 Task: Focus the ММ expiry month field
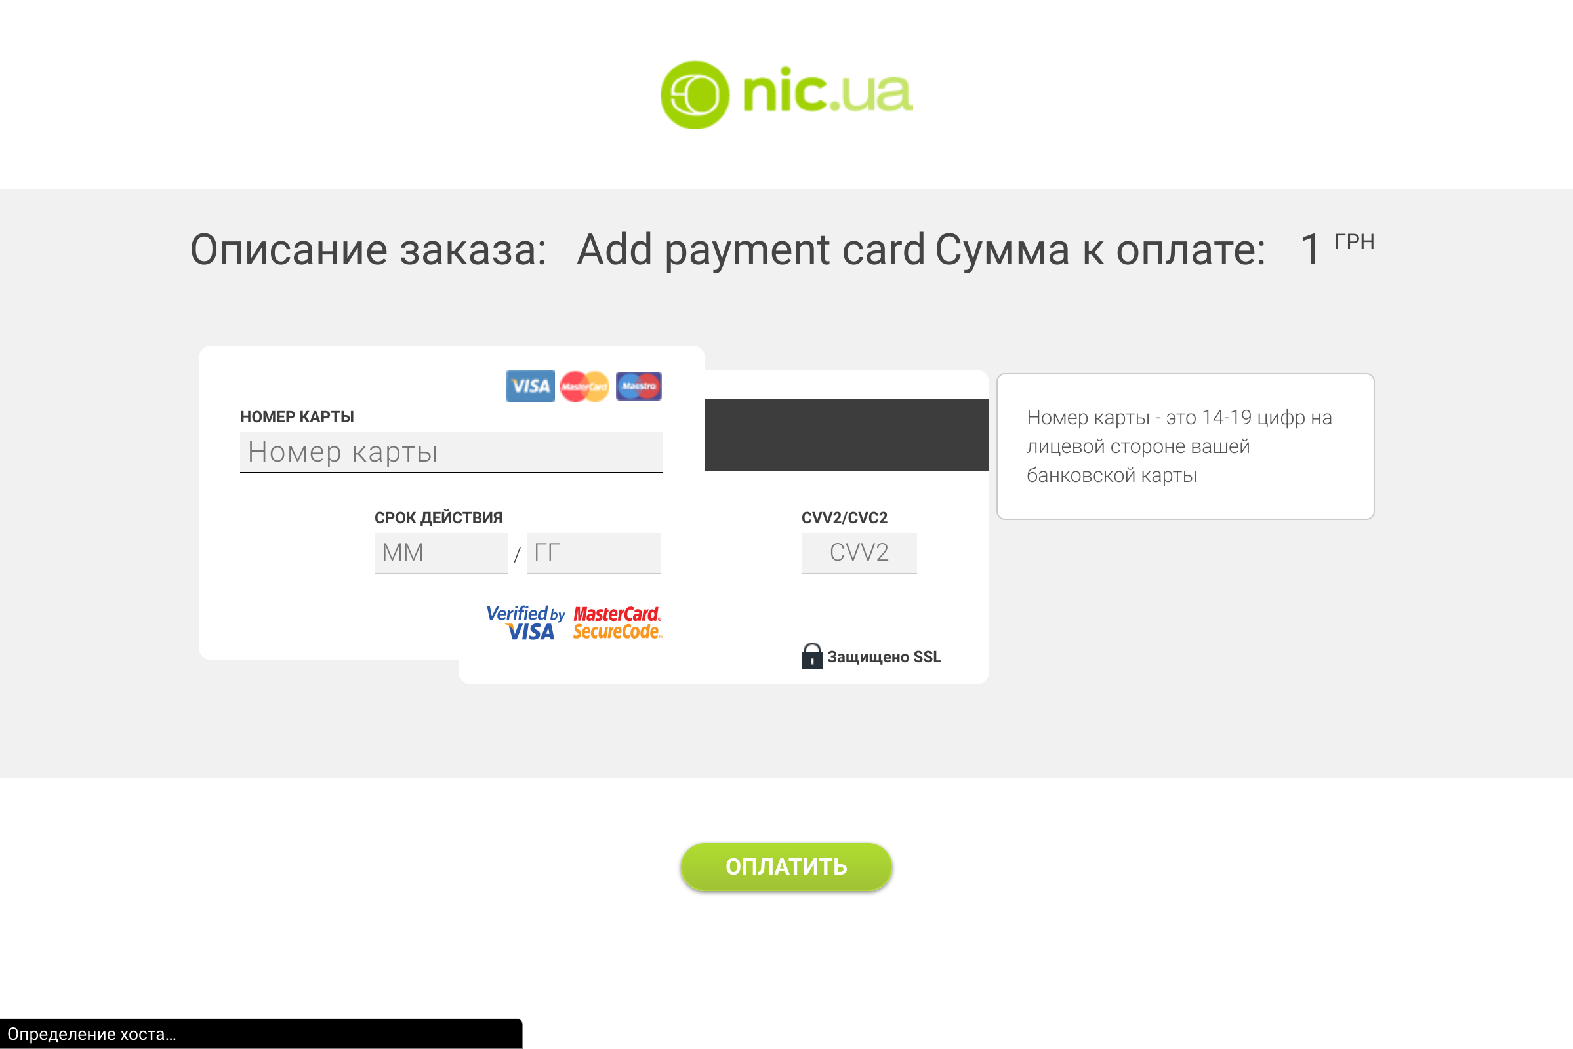pos(441,553)
